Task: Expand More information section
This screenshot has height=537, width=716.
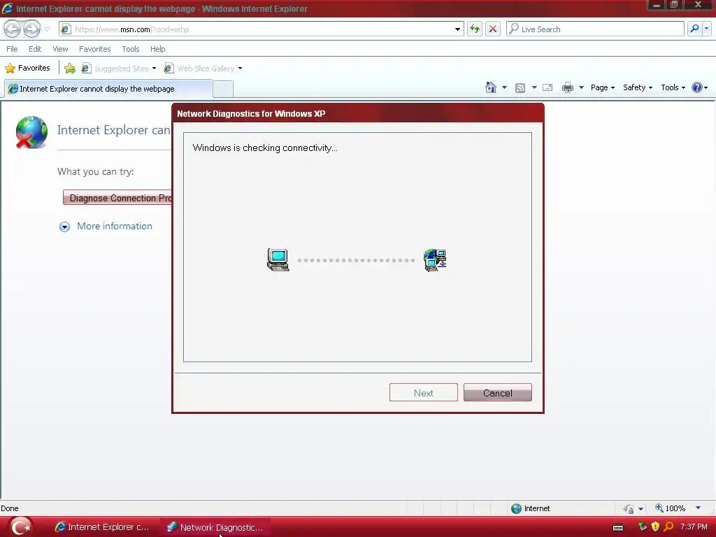Action: pos(106,227)
